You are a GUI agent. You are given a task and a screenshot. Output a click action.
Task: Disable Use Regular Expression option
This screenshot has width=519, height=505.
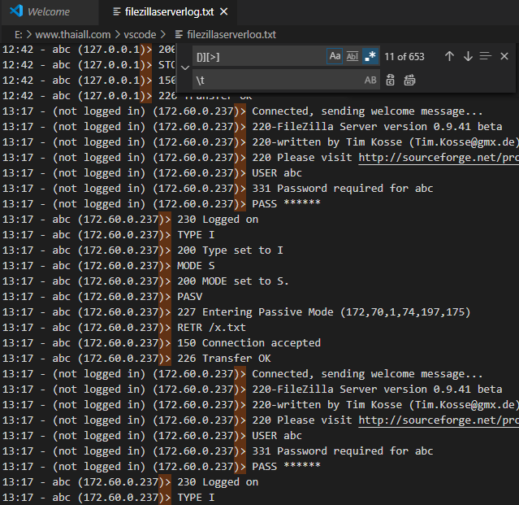click(370, 56)
